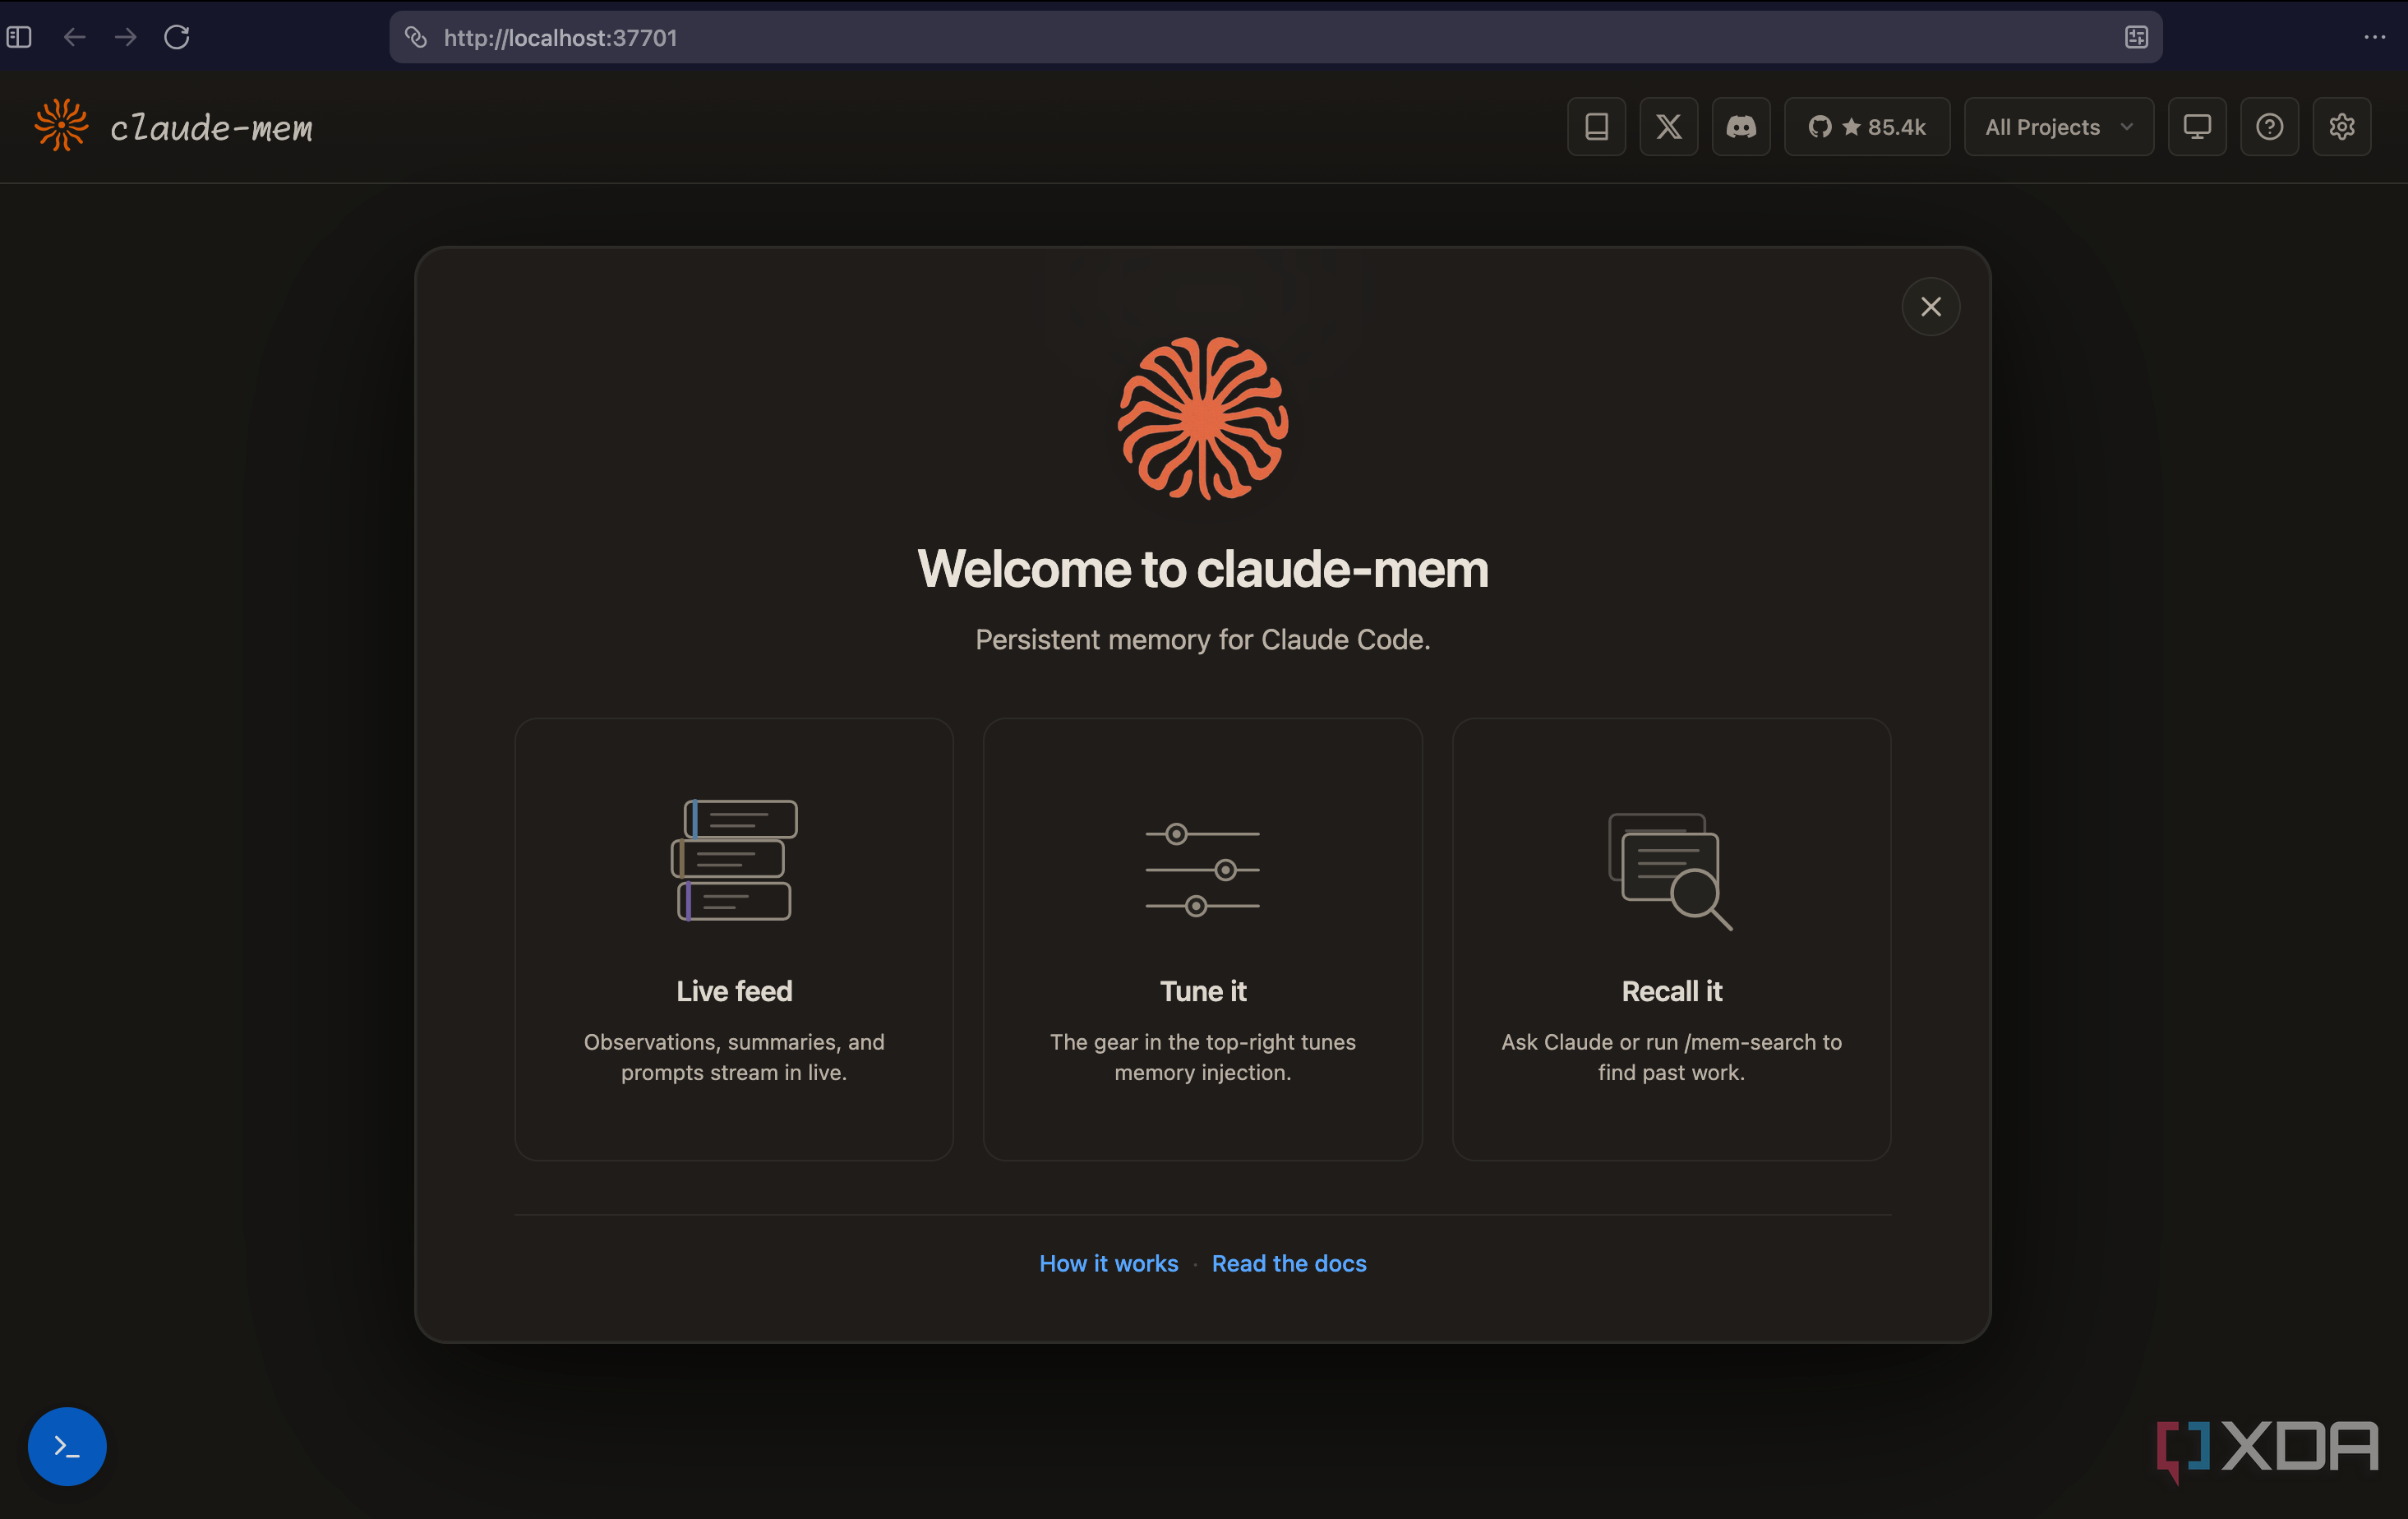Select the Tune it card
The image size is (2408, 1519).
pos(1202,939)
